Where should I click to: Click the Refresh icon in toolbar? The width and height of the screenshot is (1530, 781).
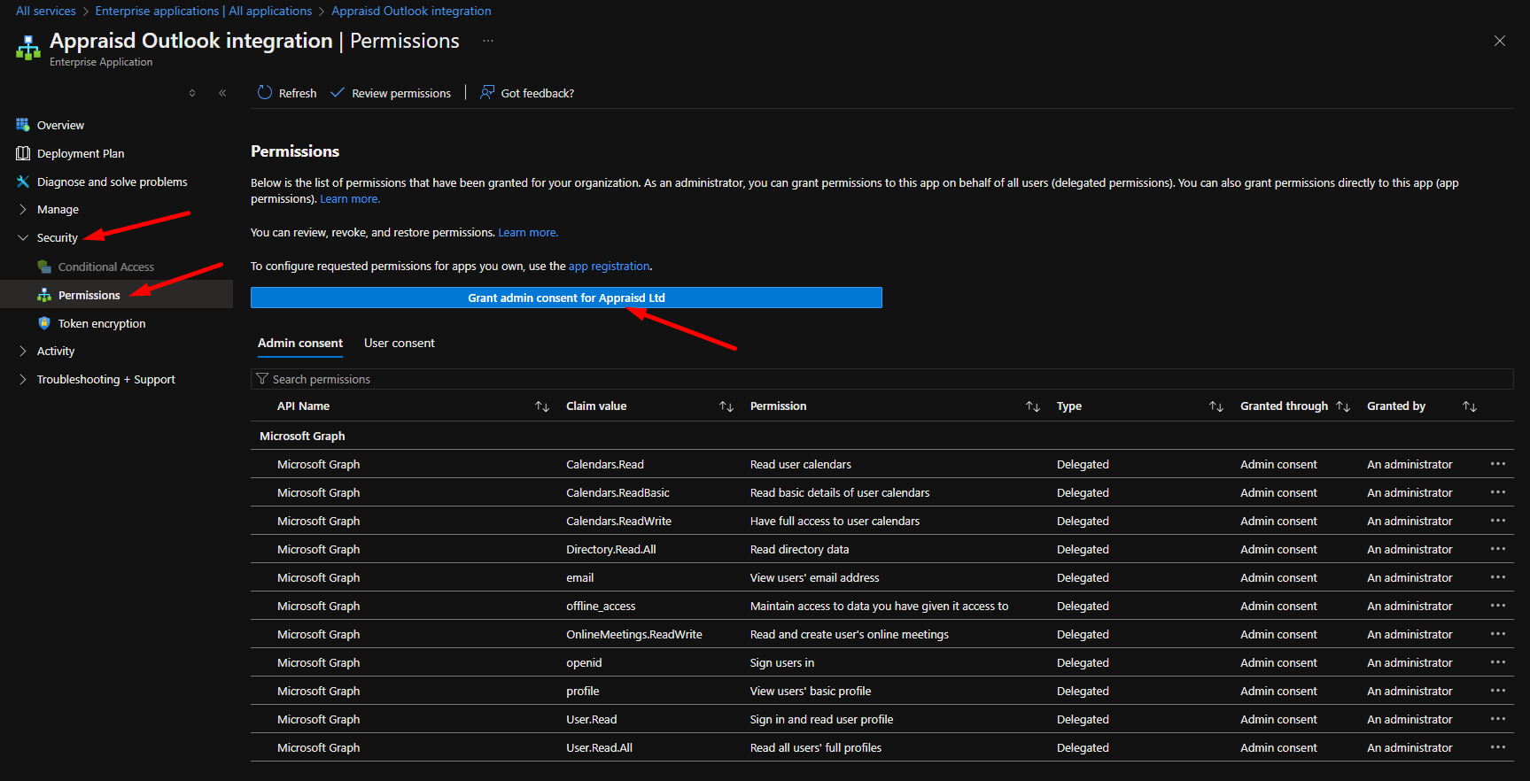[x=265, y=93]
